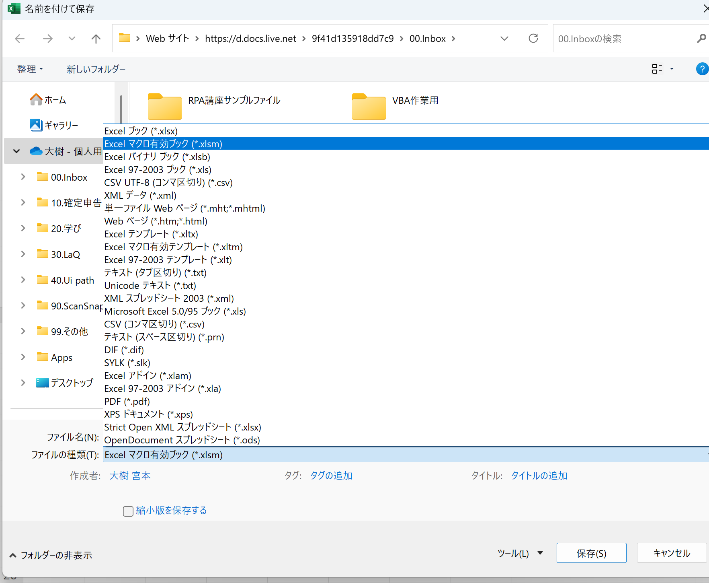Select Excel テンプレート (*.xltx) option
Screen dimensions: 709x583
(x=406, y=234)
